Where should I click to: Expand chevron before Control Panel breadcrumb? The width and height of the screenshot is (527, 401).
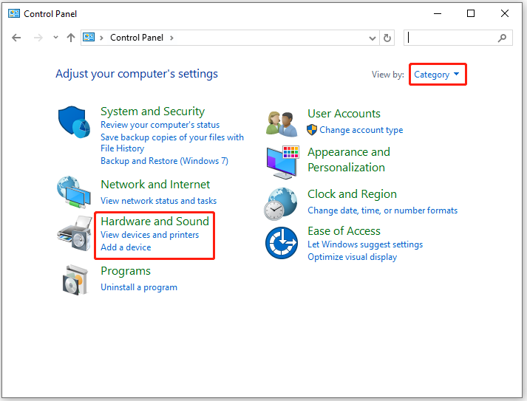click(101, 38)
